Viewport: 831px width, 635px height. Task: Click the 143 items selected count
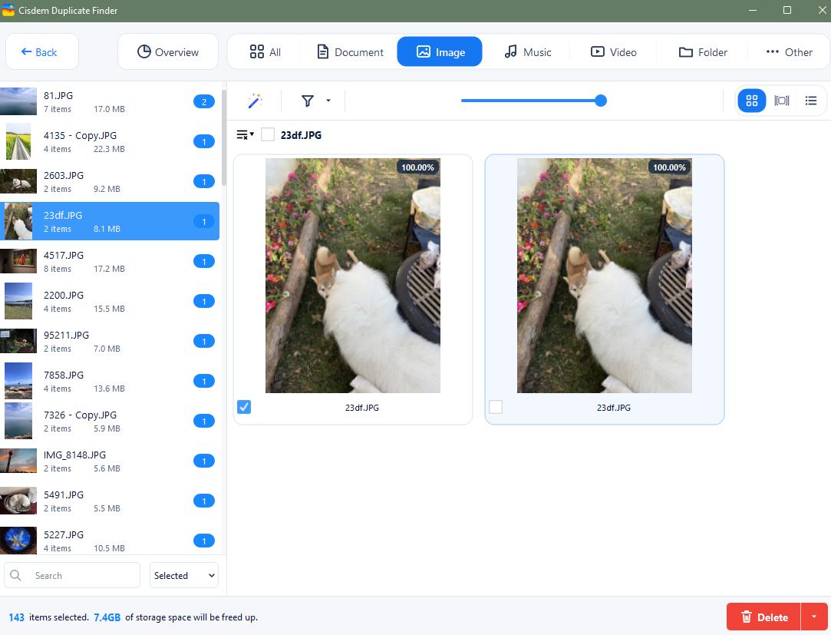click(x=16, y=617)
